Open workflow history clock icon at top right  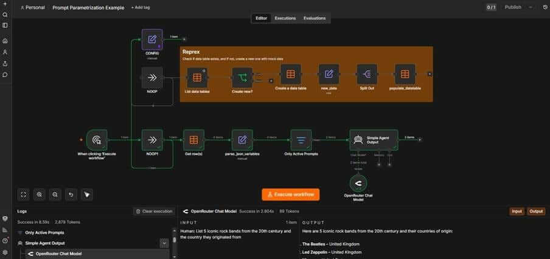click(x=545, y=7)
